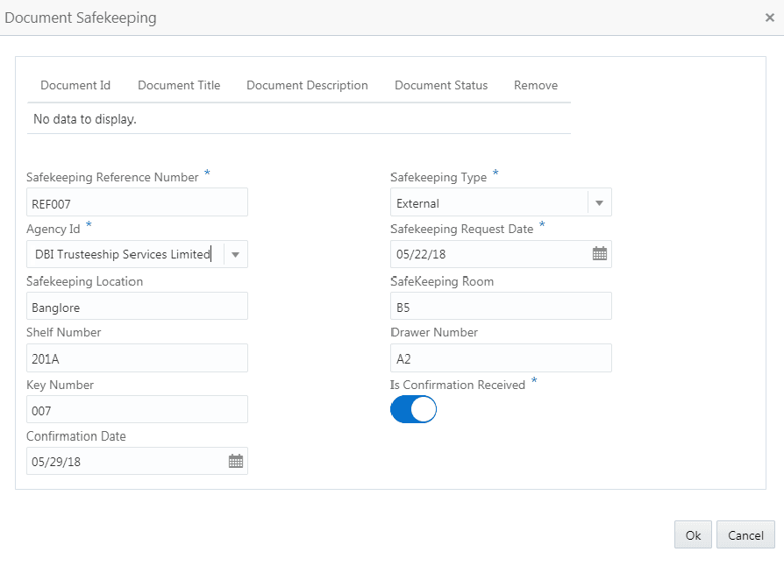
Task: Click into the Safekeeping Location field
Action: coord(137,306)
